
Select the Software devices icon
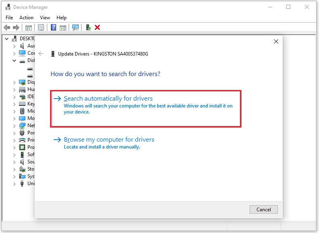coord(22,155)
